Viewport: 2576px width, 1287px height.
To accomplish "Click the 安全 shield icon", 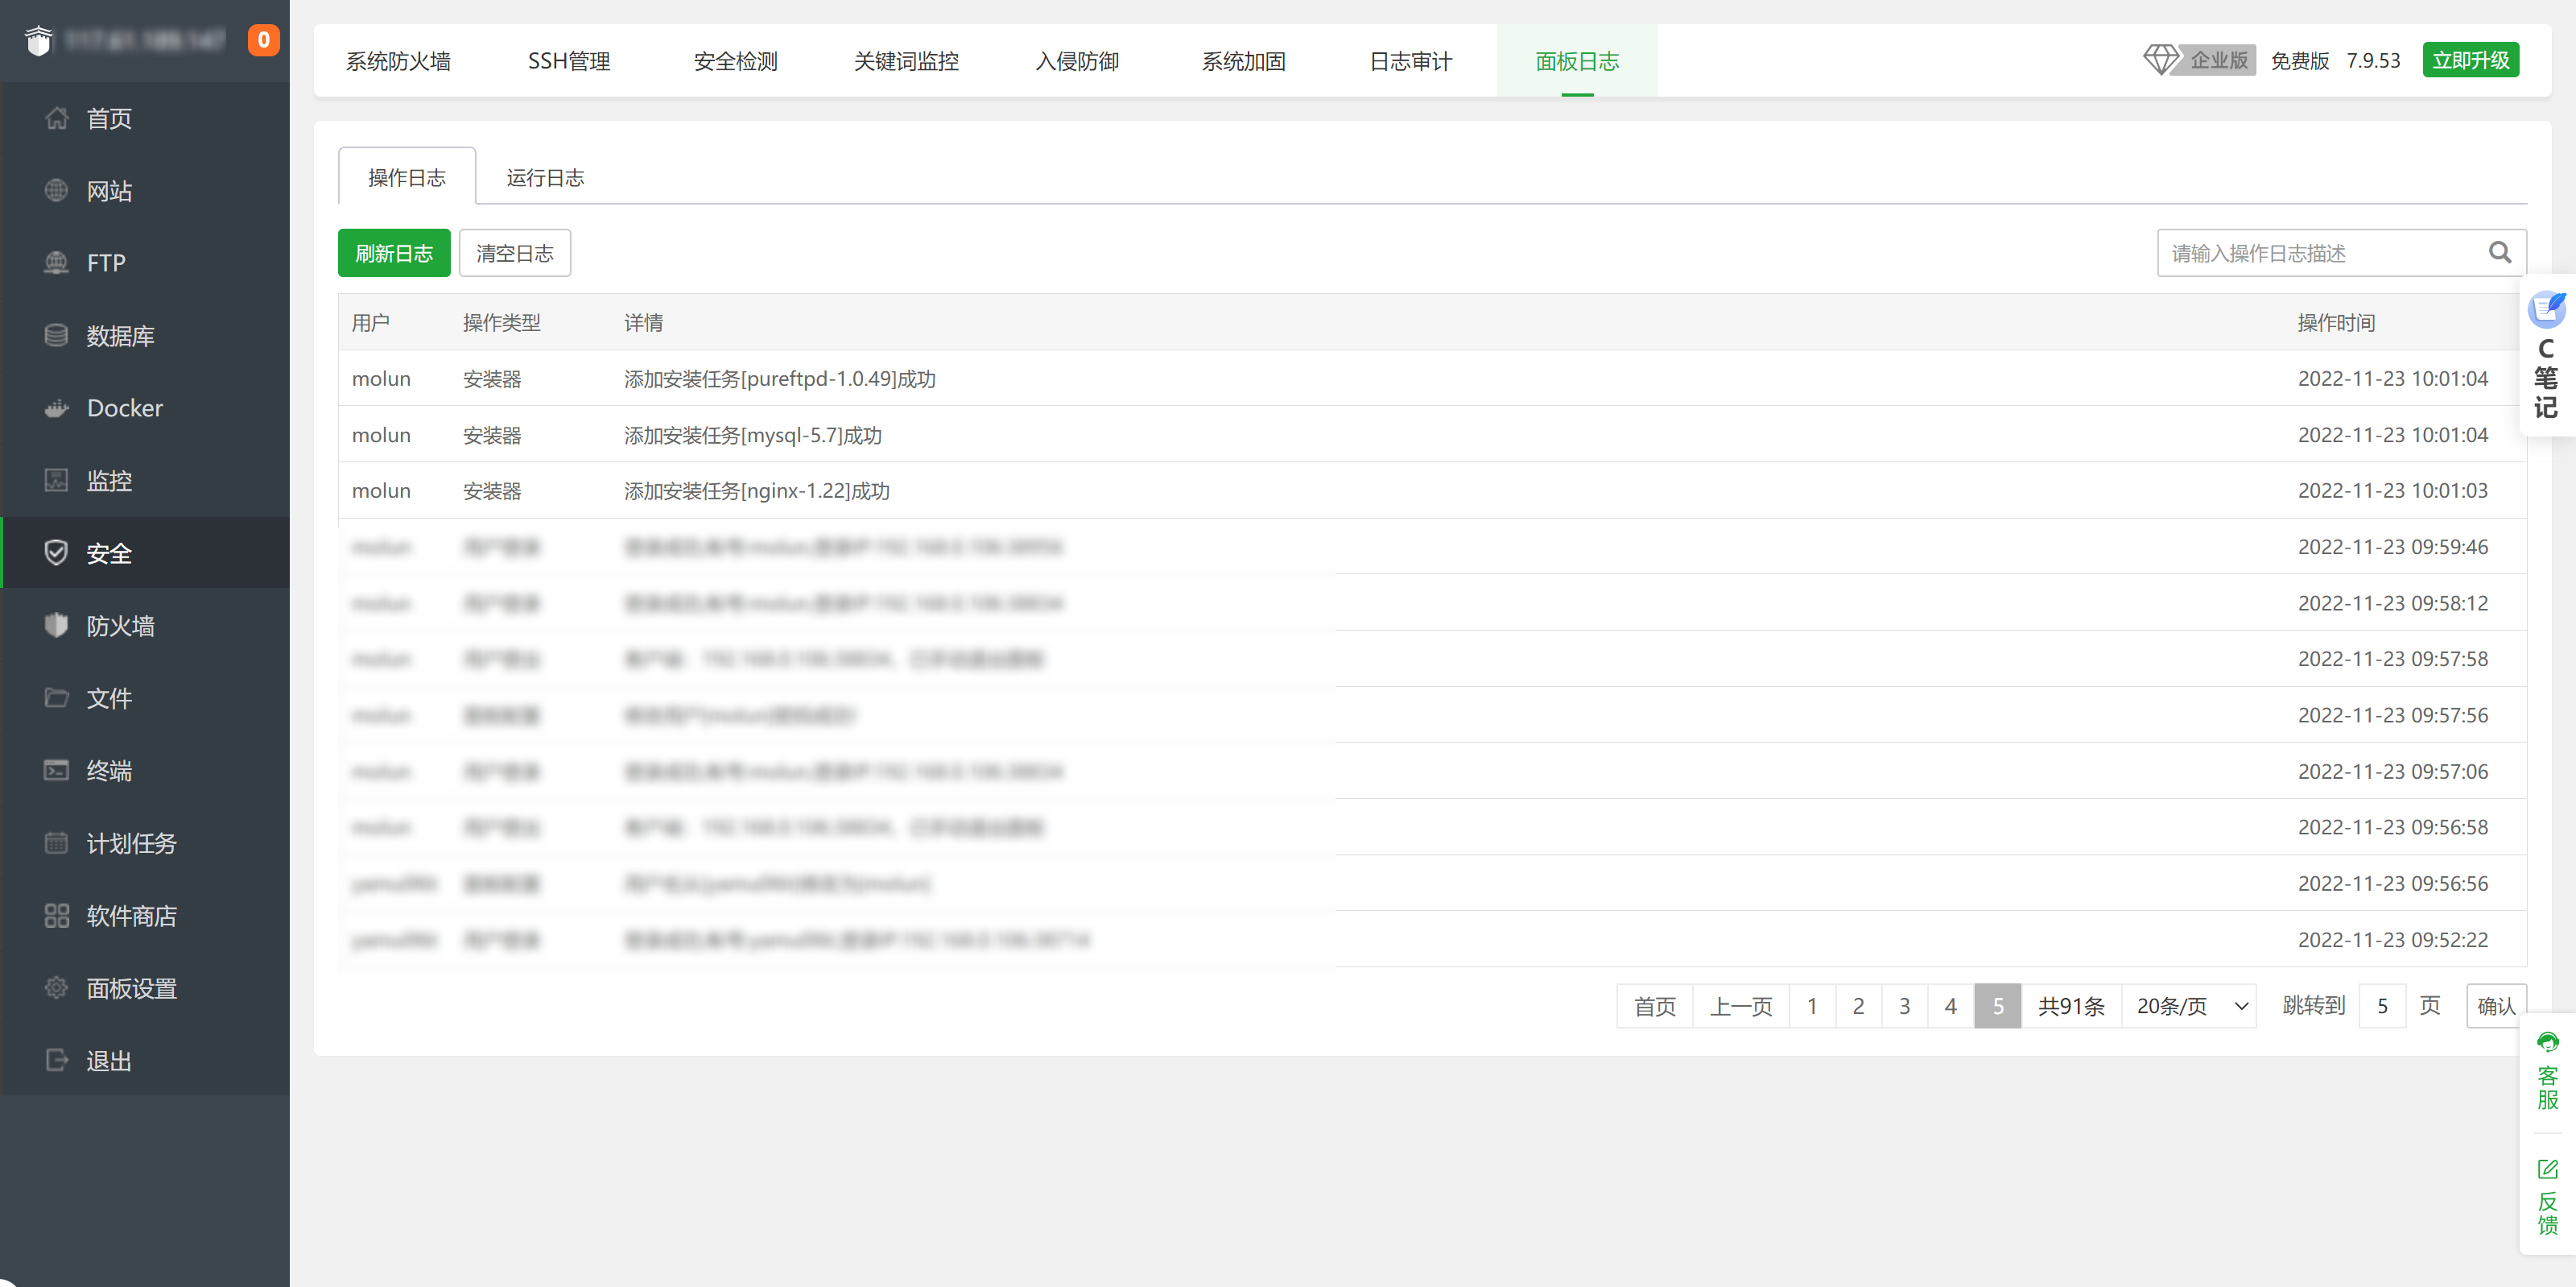I will 56,552.
